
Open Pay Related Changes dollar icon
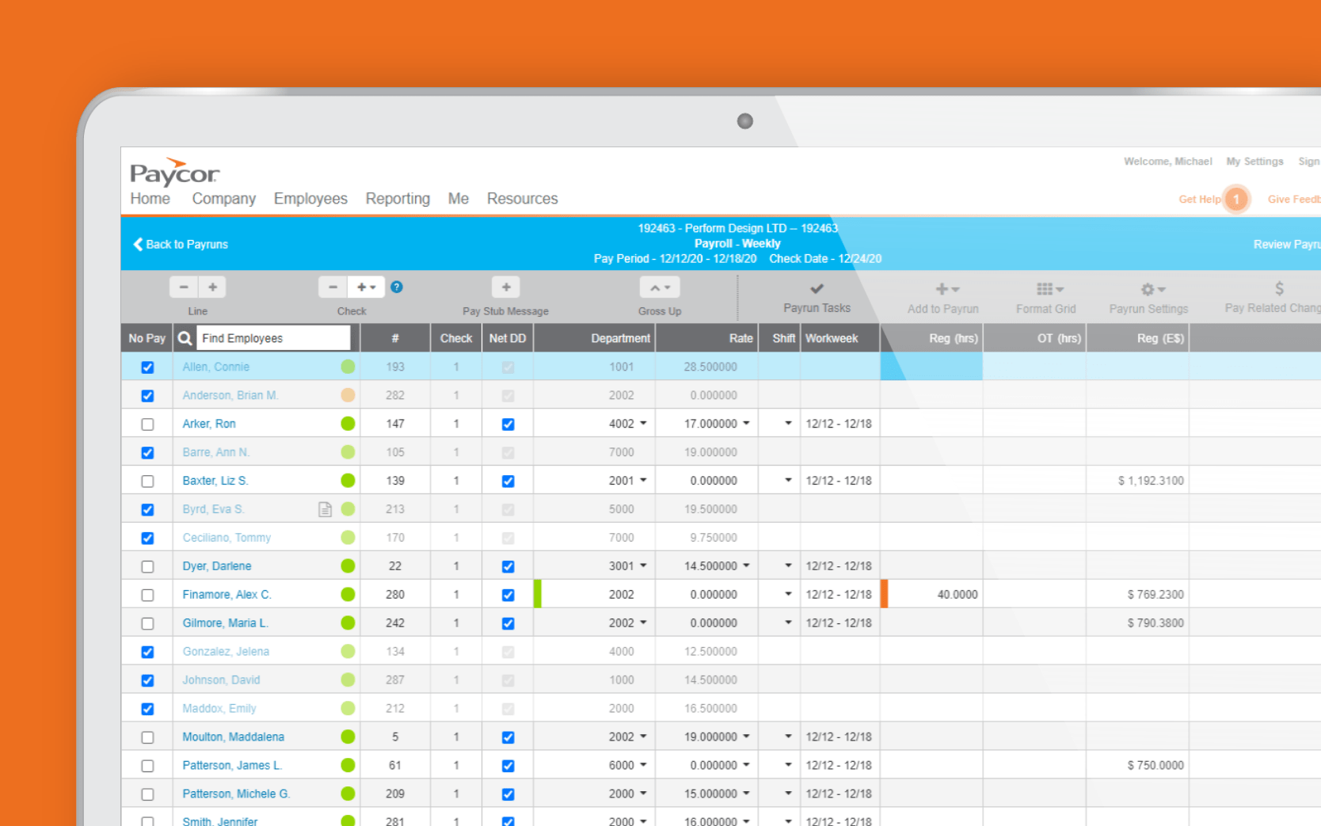pyautogui.click(x=1279, y=288)
